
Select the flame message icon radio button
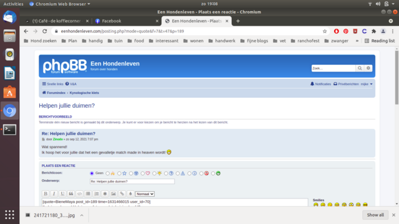[108, 174]
